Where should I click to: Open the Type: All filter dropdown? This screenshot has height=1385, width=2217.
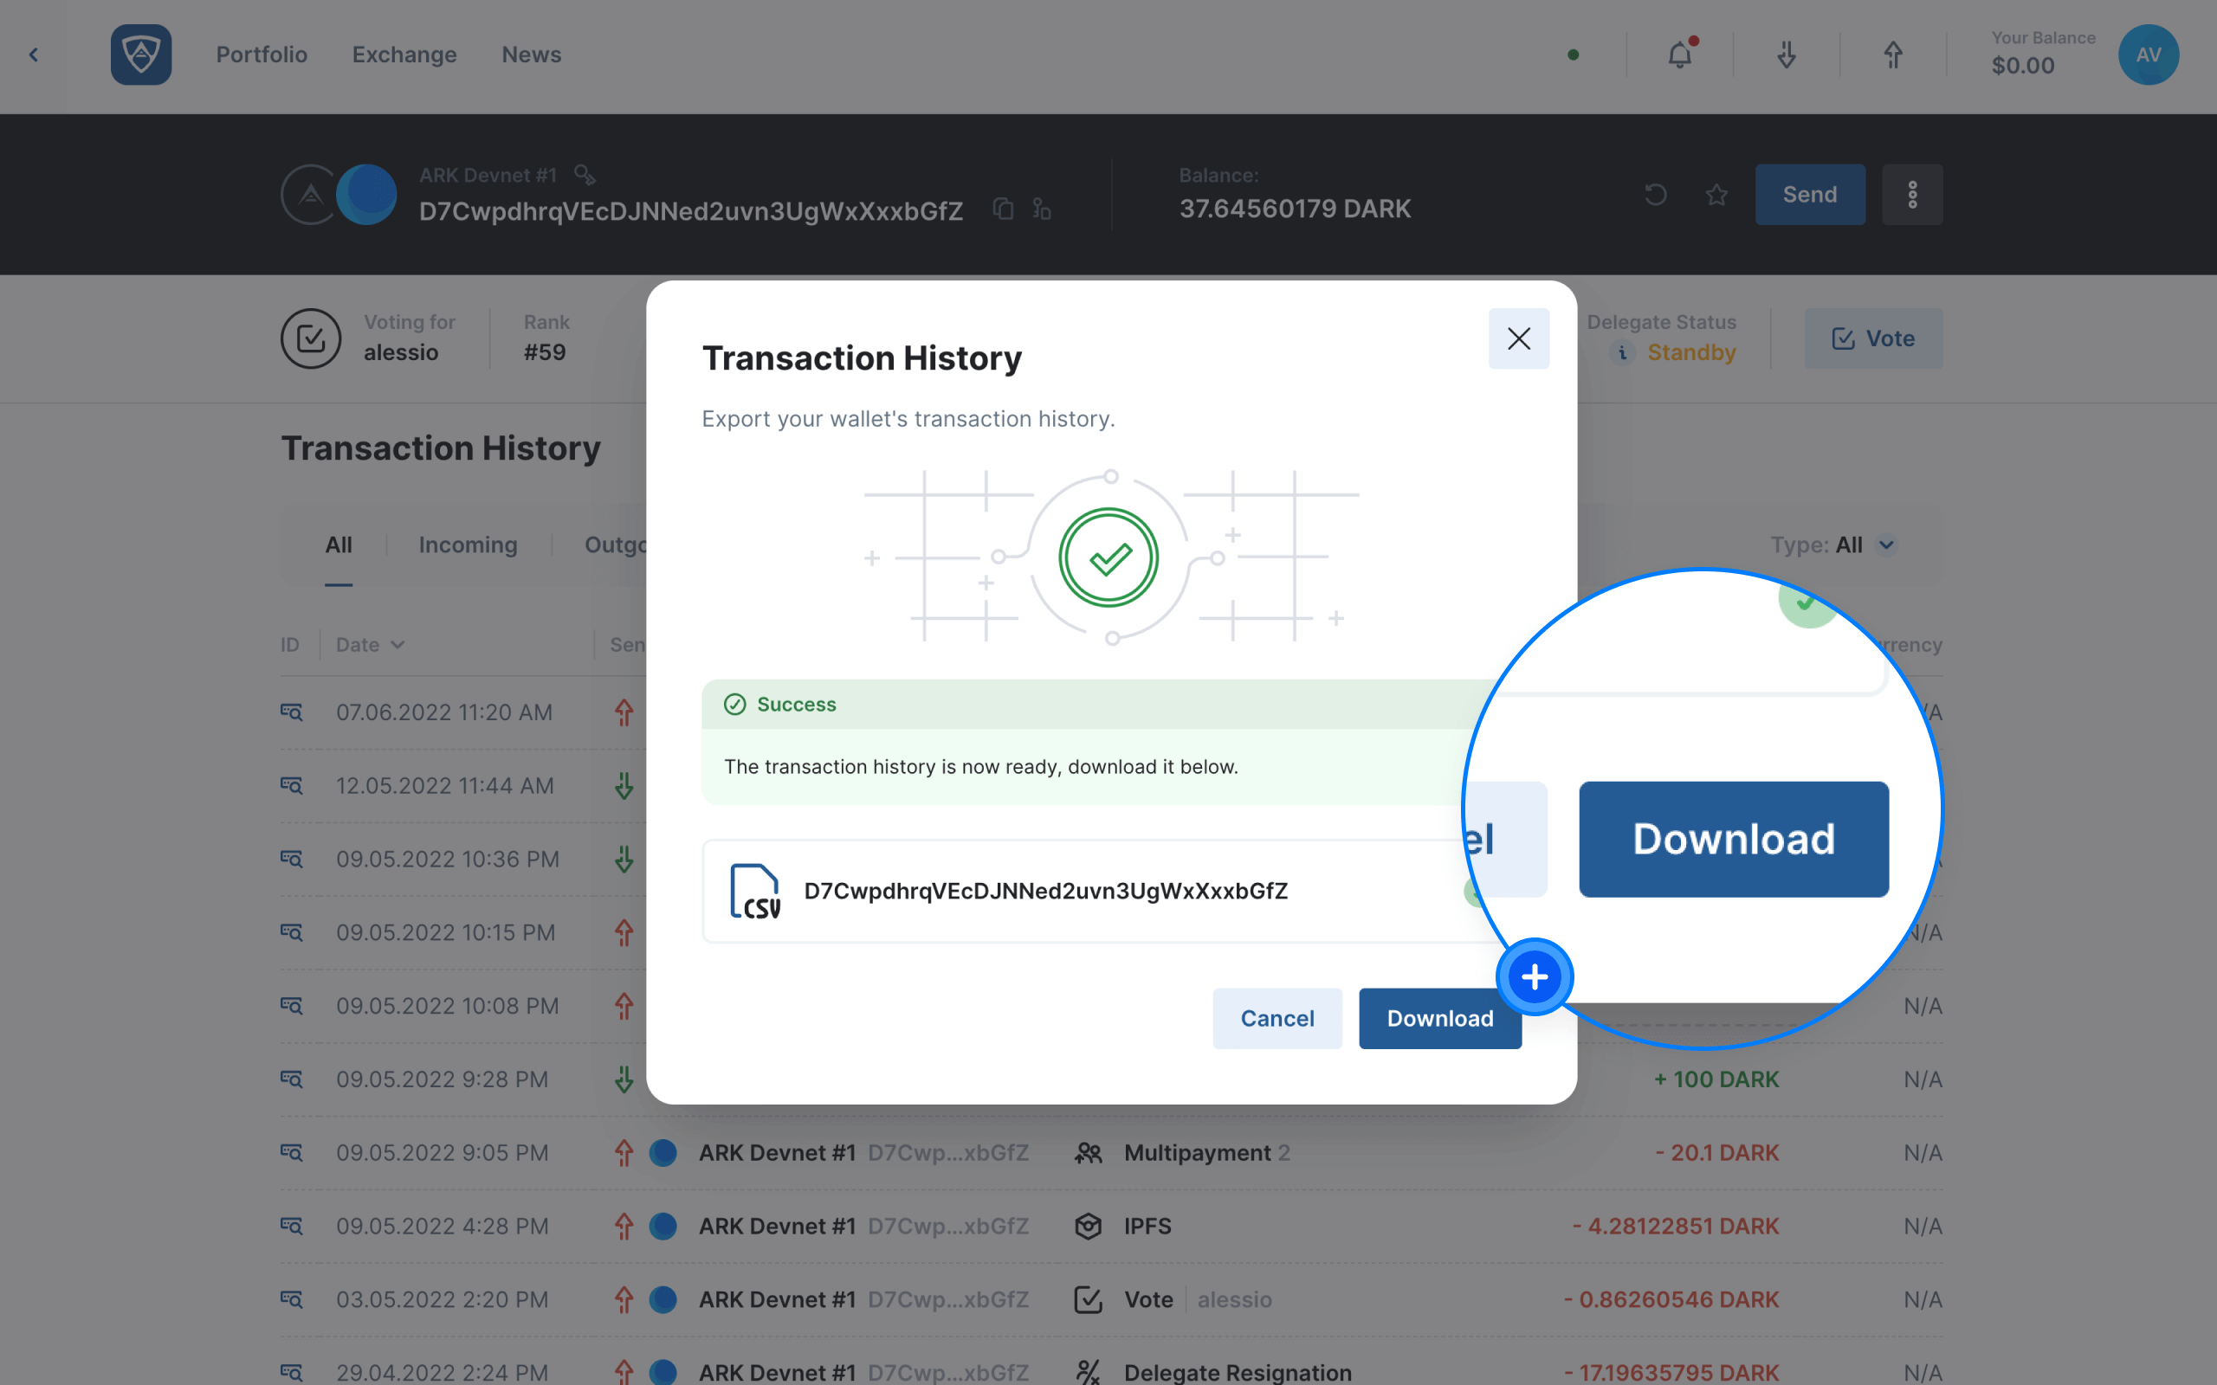(1833, 545)
